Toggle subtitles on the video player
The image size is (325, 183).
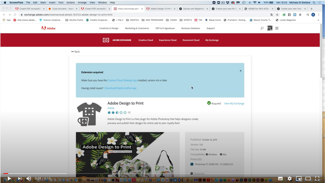pyautogui.click(x=280, y=178)
